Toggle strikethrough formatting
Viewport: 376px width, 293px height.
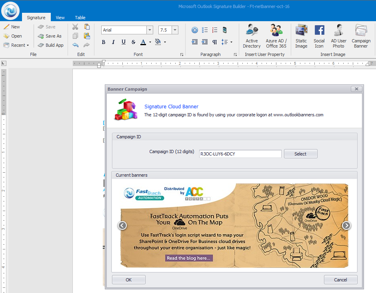[133, 42]
